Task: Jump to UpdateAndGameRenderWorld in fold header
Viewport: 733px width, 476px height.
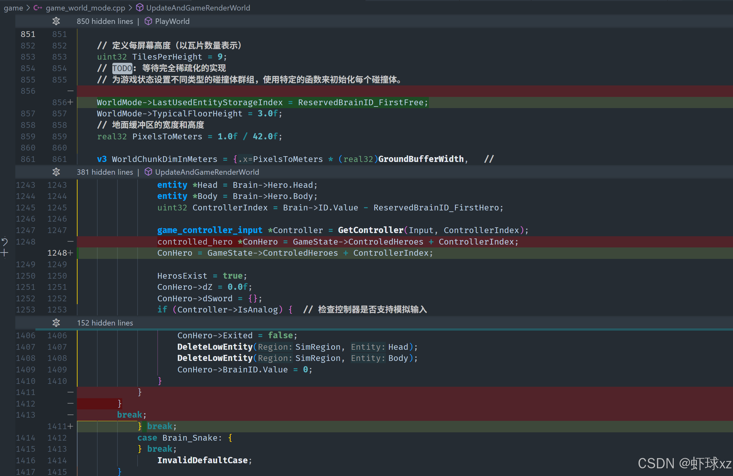Action: click(207, 172)
